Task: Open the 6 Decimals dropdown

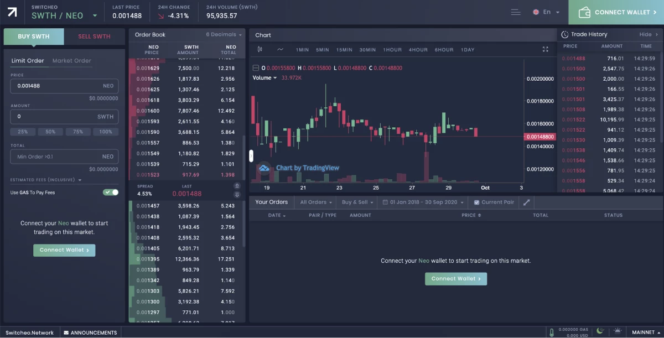Action: click(224, 34)
